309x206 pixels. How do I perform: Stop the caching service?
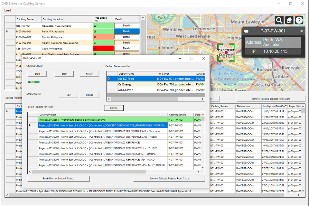point(64,74)
